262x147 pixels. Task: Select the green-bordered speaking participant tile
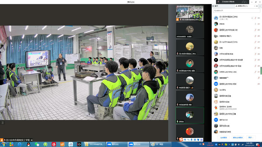click(190, 115)
